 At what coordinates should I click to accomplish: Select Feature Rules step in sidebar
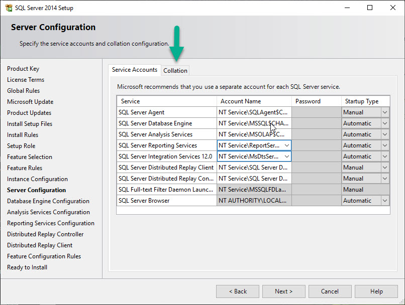coord(25,168)
